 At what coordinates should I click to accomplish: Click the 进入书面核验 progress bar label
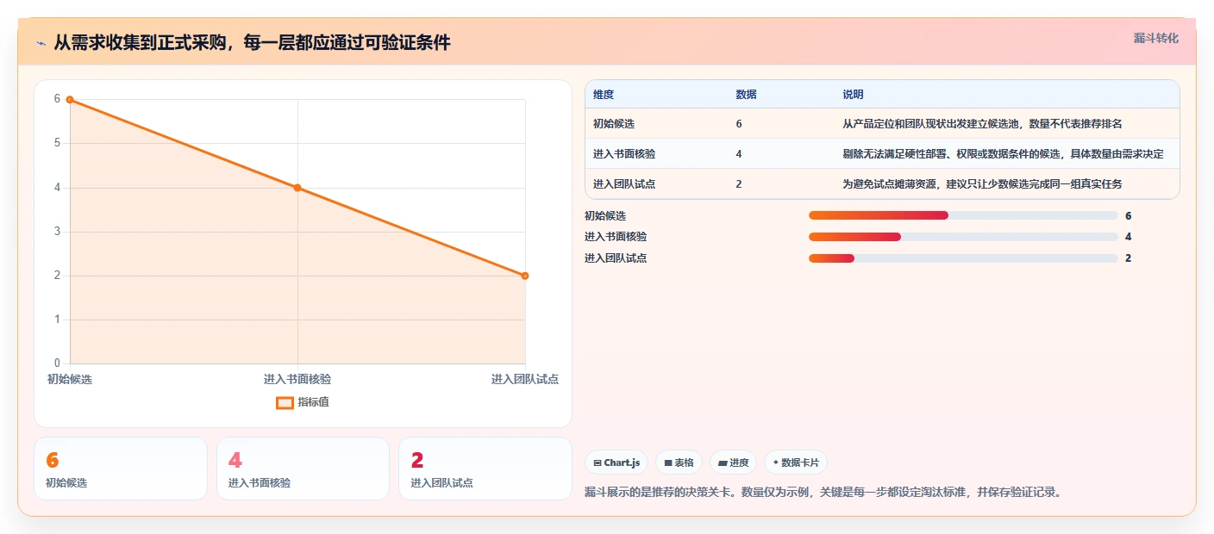pyautogui.click(x=616, y=237)
